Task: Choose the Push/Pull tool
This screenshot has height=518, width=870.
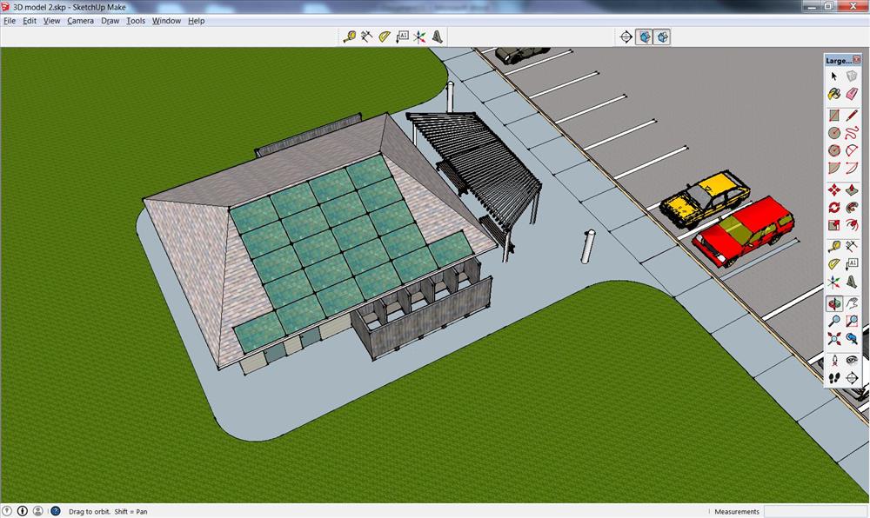Action: (x=852, y=189)
